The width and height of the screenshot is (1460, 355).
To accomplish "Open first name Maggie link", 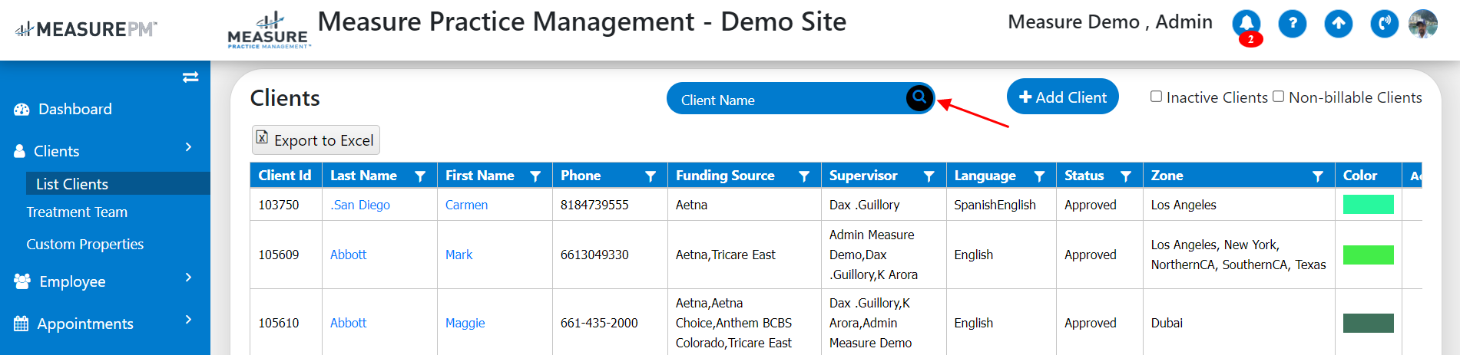I will [465, 324].
